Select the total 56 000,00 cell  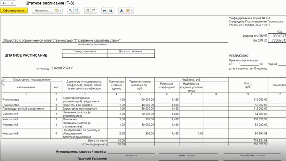pos(248,105)
